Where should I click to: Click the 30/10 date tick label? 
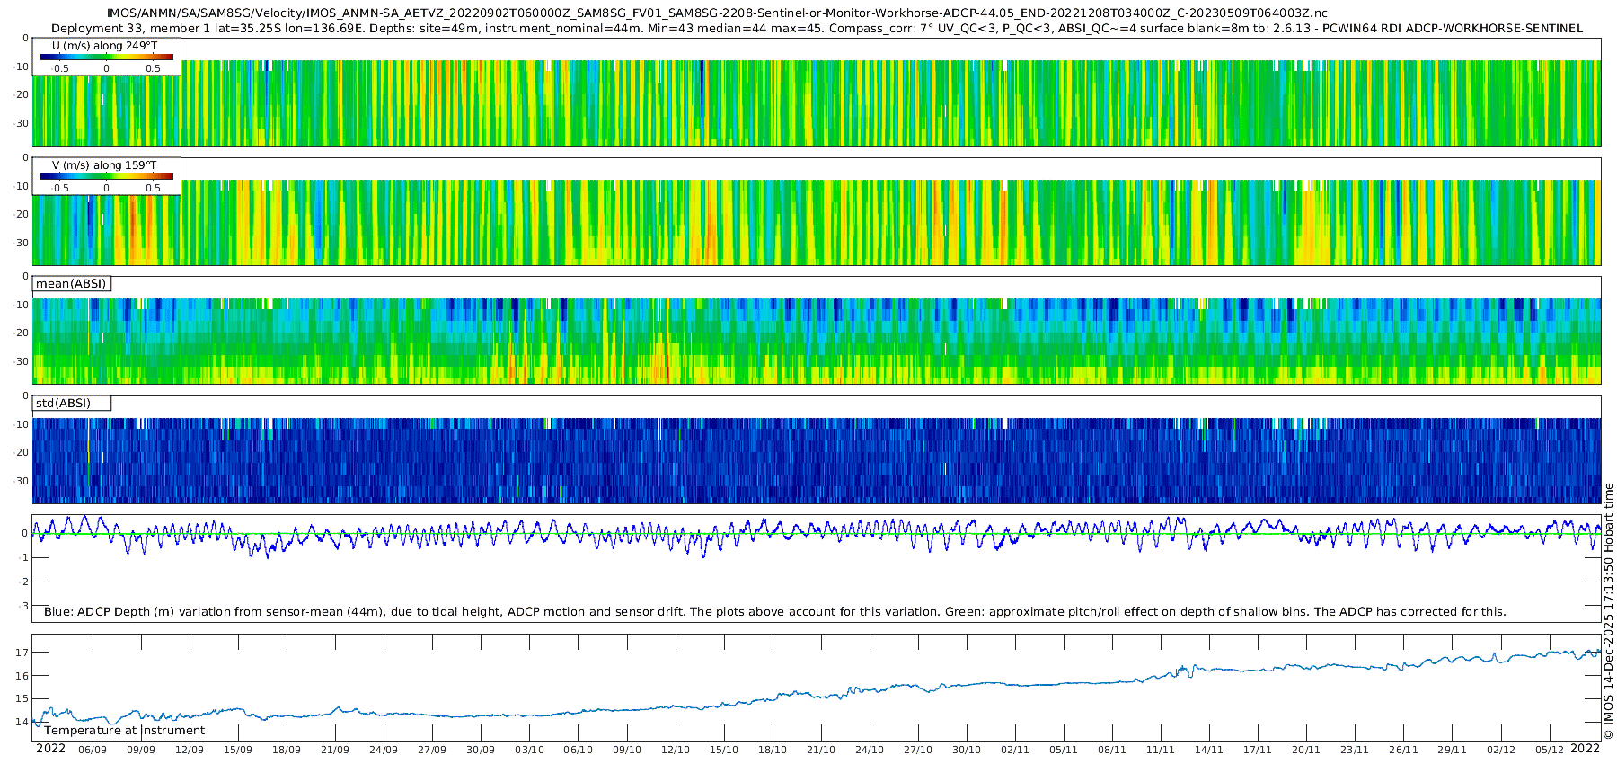coord(967,750)
